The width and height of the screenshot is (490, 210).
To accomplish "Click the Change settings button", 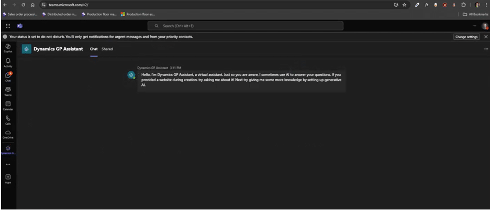I will 466,37.
